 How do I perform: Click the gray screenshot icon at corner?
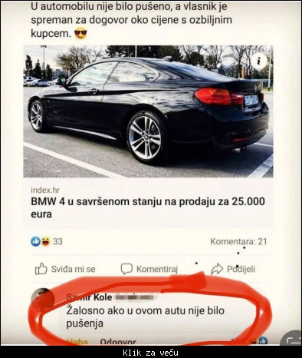pos(291,340)
